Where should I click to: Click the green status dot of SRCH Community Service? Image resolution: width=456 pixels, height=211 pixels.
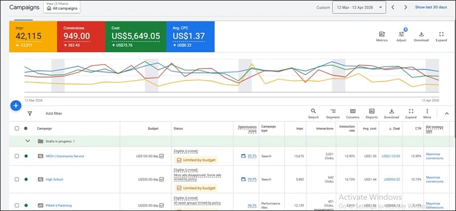pyautogui.click(x=26, y=156)
